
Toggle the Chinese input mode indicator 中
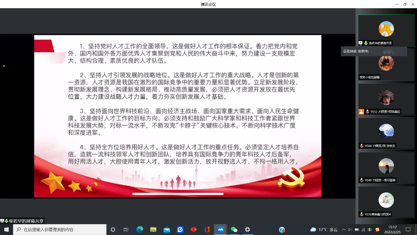pyautogui.click(x=370, y=229)
